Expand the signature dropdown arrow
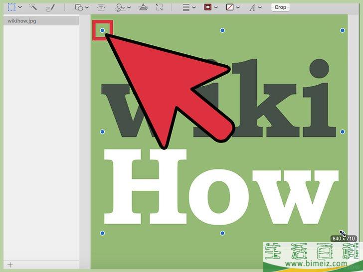The width and height of the screenshot is (363, 272). click(129, 7)
